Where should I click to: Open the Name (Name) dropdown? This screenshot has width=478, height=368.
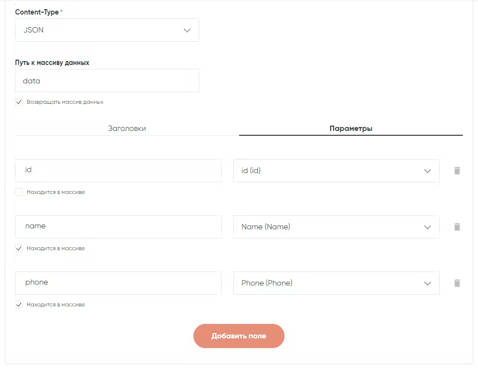335,227
